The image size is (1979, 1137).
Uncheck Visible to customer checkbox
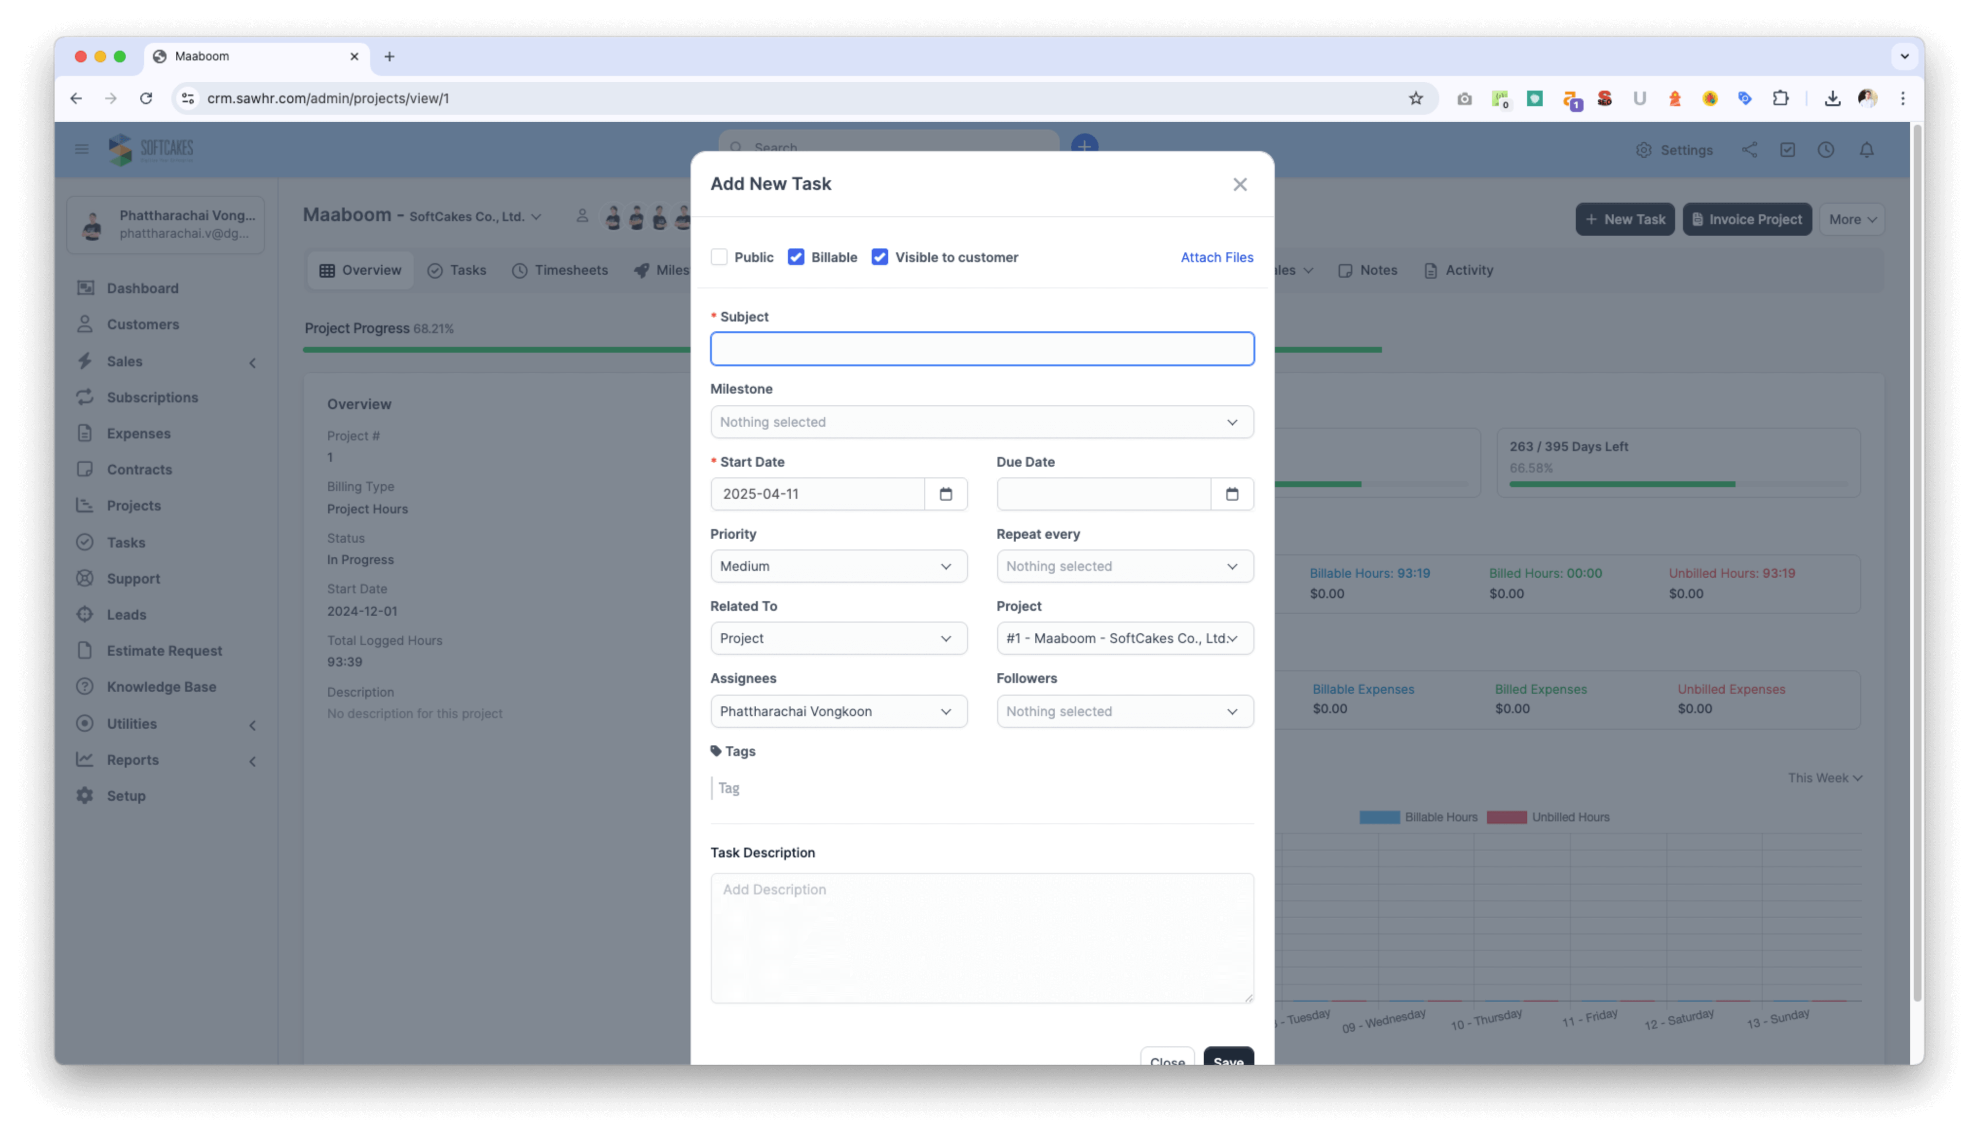pos(879,257)
